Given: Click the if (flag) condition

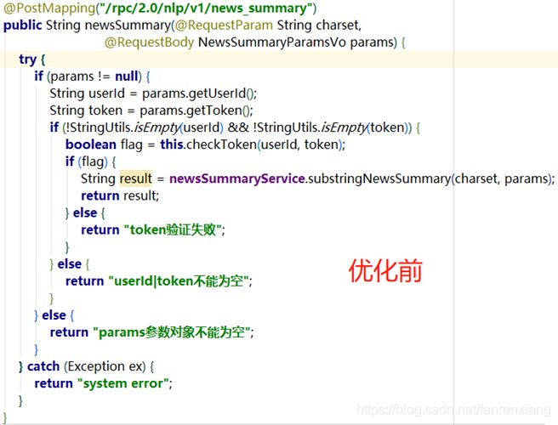Looking at the screenshot, I should point(87,161).
